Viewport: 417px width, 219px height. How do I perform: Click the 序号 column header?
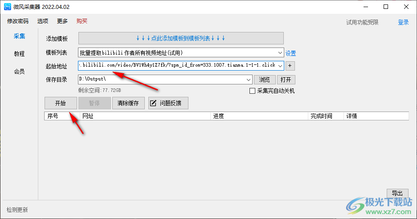pos(62,116)
